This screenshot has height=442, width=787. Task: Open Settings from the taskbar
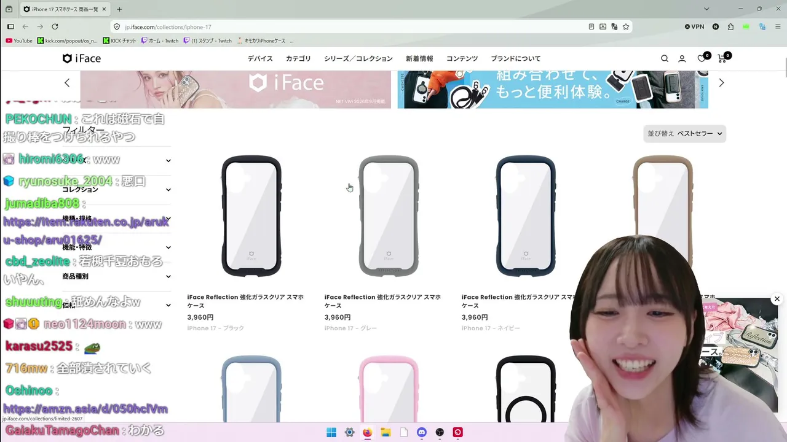click(x=349, y=432)
